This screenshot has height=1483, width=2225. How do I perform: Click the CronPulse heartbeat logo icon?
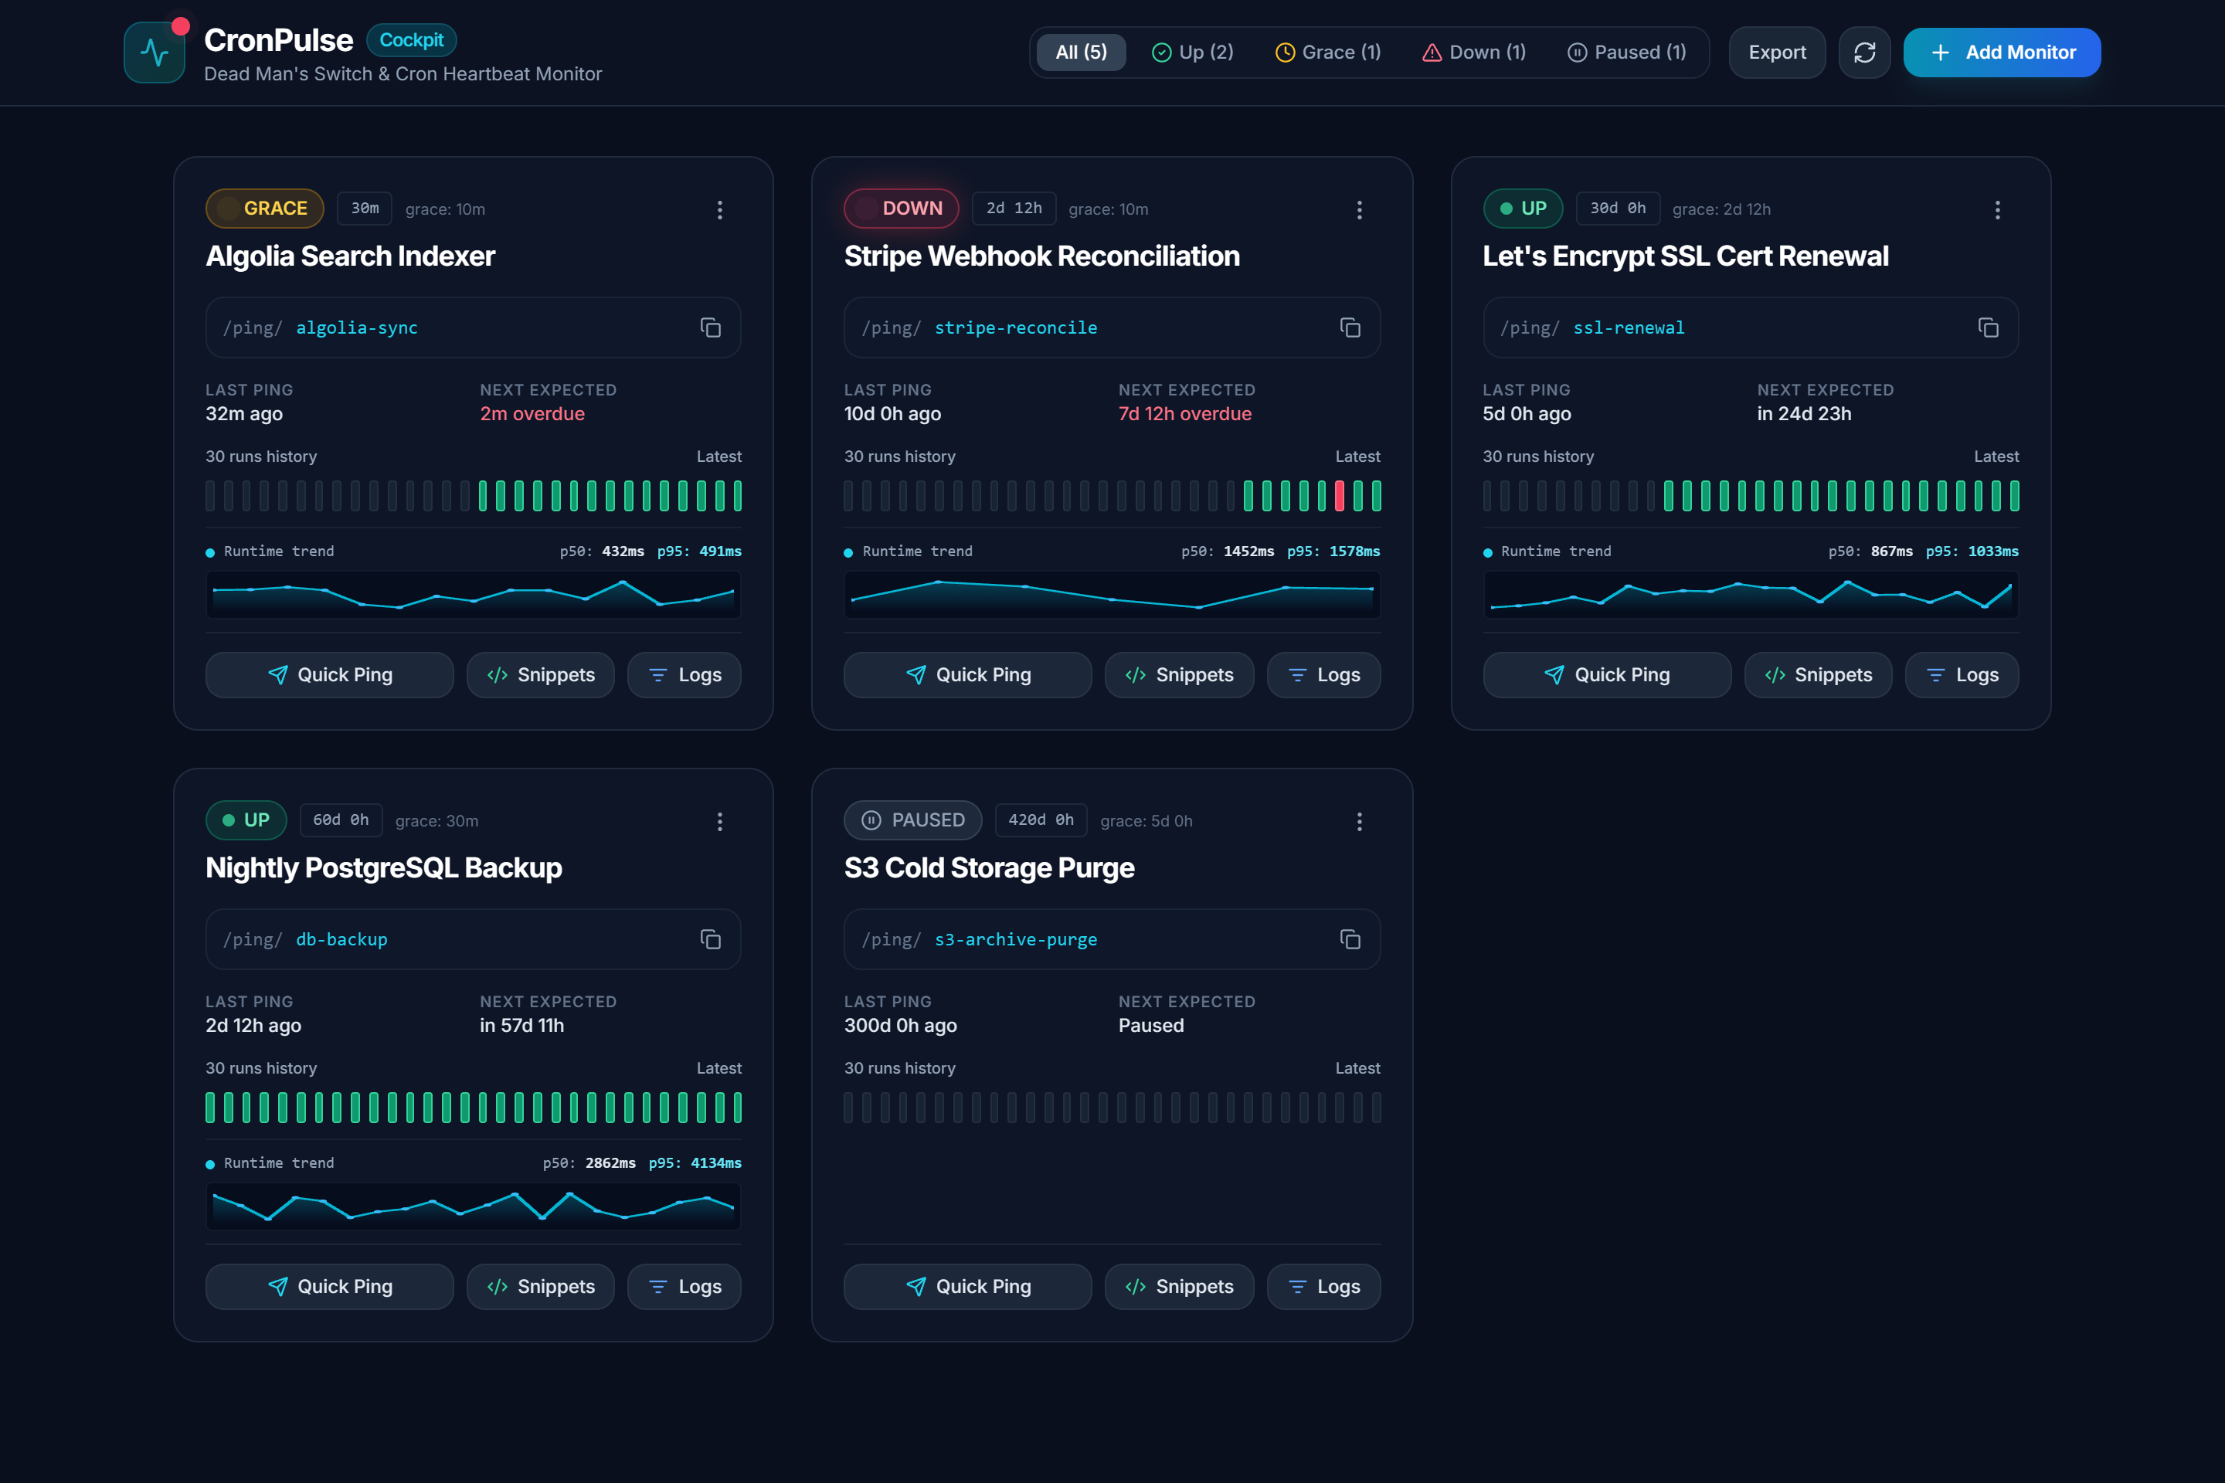pos(155,52)
